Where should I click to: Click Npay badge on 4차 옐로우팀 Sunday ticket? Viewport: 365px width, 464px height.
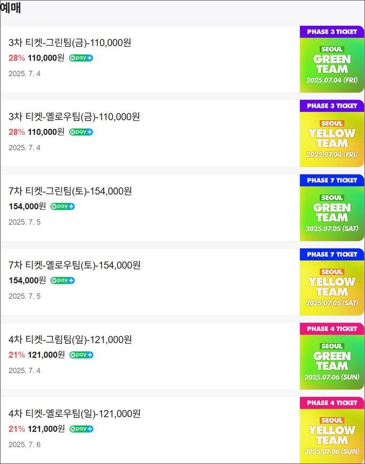click(x=81, y=429)
